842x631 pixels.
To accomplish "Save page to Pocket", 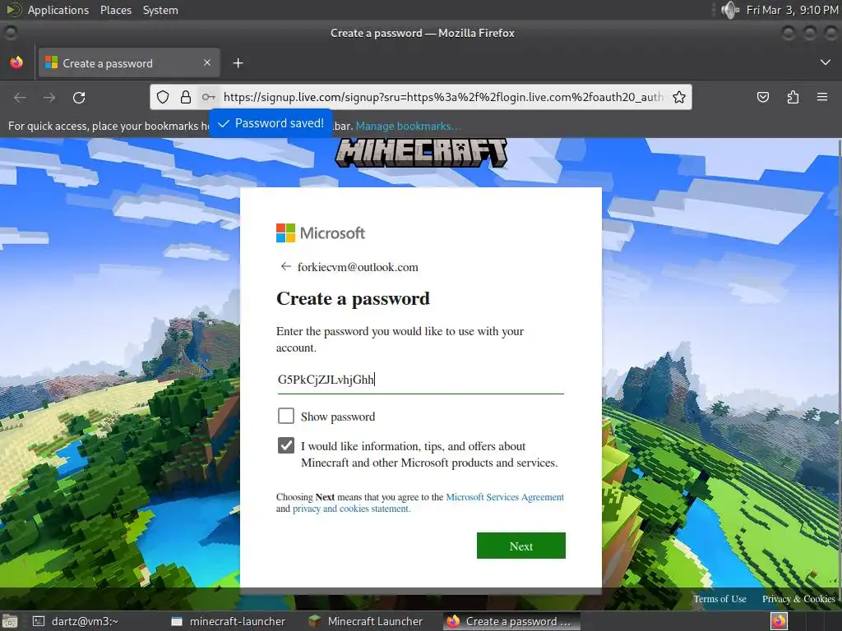I will pyautogui.click(x=763, y=97).
